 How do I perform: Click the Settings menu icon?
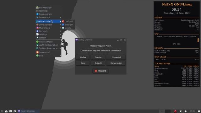pos(37,34)
